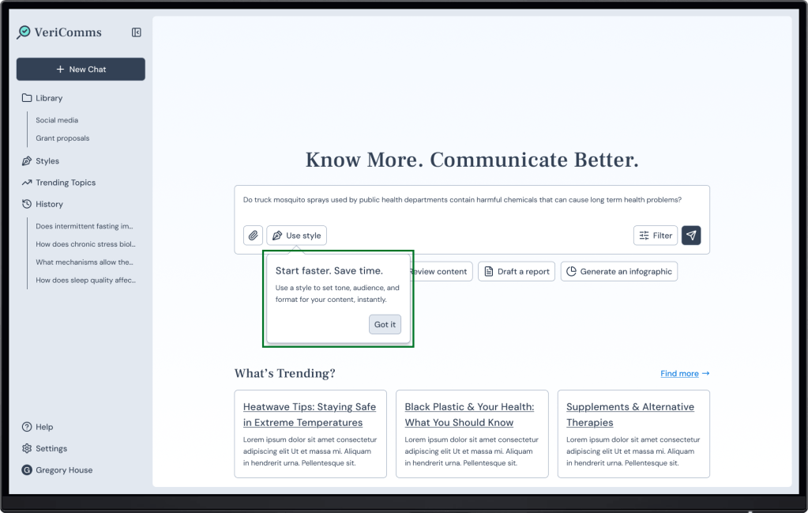808x513 pixels.
Task: Click the paperclip attachment icon
Action: 253,236
